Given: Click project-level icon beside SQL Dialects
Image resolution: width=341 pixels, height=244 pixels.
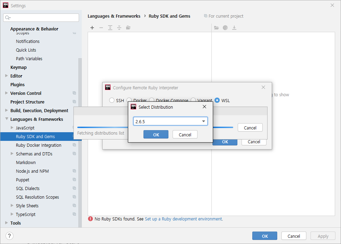Looking at the screenshot, I should click(75, 188).
